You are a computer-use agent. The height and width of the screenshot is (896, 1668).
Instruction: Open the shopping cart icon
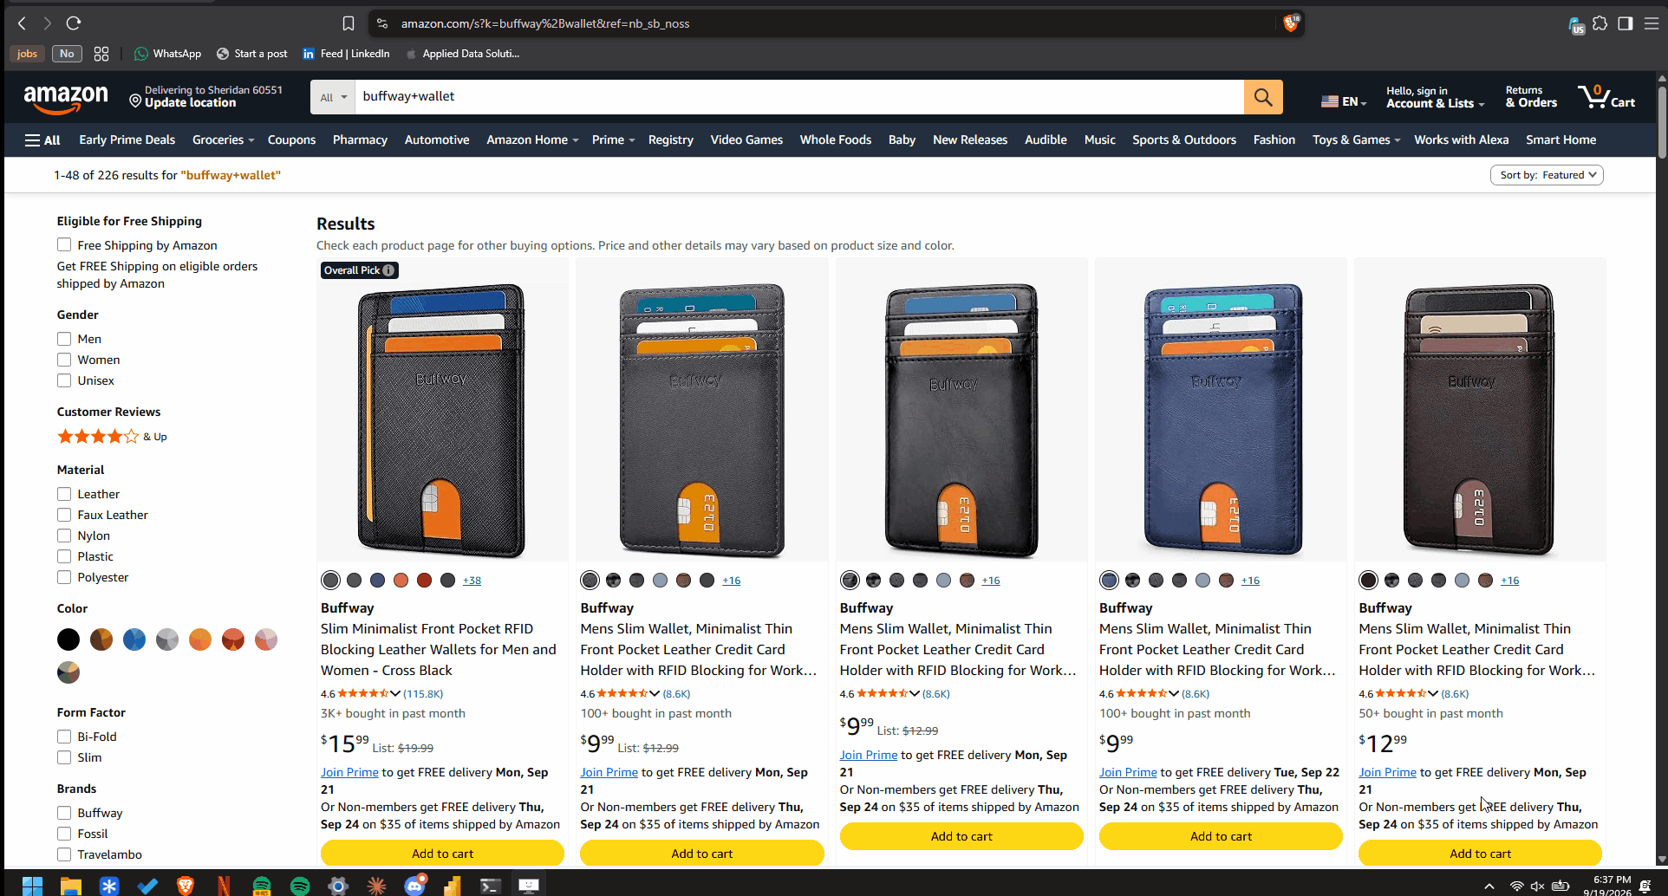tap(1606, 96)
